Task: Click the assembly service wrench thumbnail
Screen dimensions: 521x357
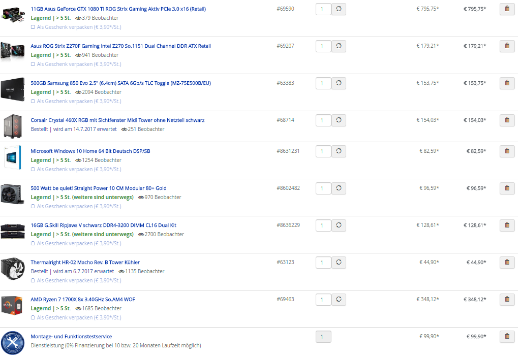Action: click(x=13, y=343)
